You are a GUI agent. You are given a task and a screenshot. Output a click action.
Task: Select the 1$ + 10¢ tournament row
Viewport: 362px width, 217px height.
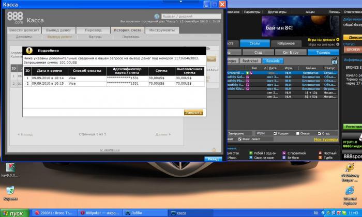[x=282, y=92]
